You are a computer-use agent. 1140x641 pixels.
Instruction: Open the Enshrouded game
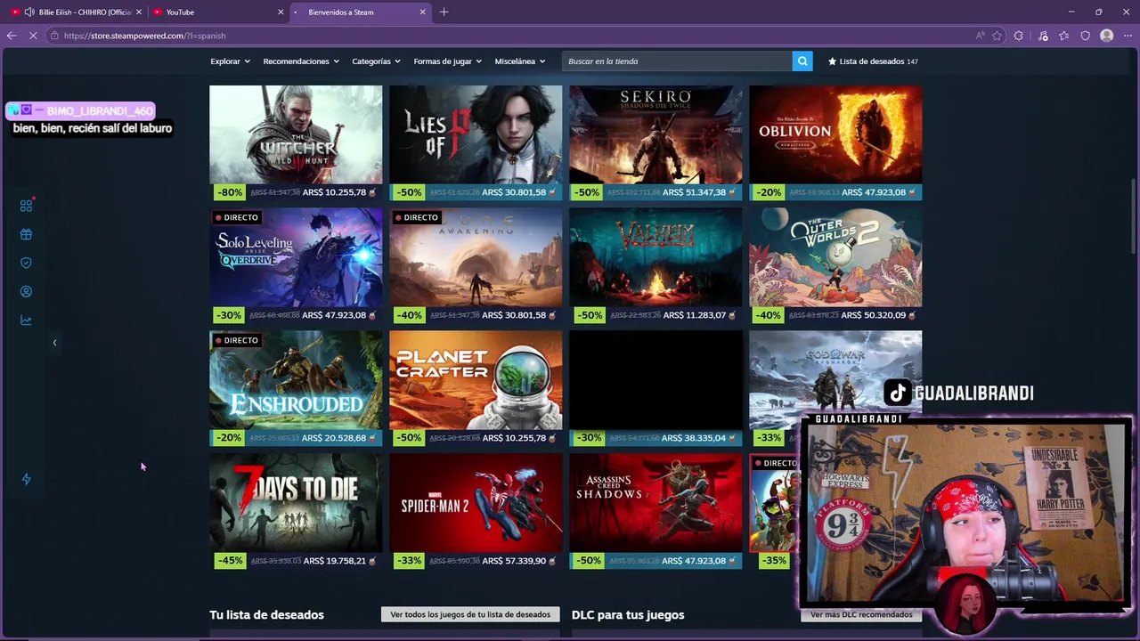click(x=296, y=380)
